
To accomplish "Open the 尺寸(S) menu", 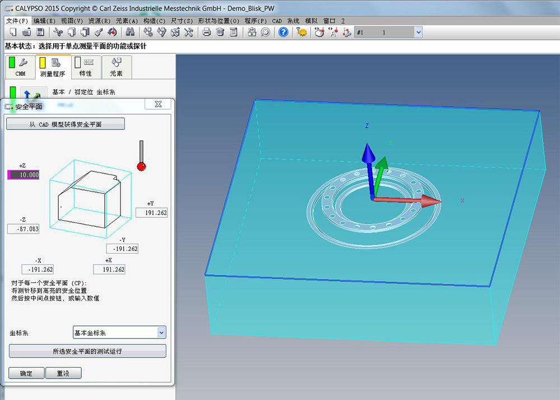I will point(182,21).
